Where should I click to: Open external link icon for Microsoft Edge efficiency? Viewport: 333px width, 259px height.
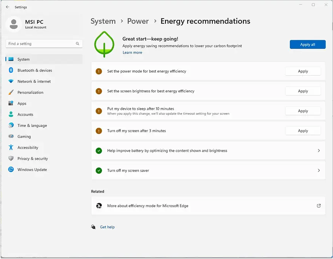(x=319, y=205)
